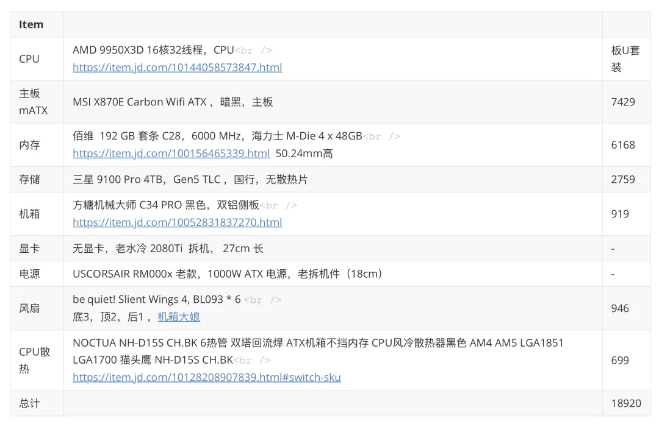This screenshot has height=424, width=659.
Task: Select the CPU row label
Action: [x=29, y=58]
